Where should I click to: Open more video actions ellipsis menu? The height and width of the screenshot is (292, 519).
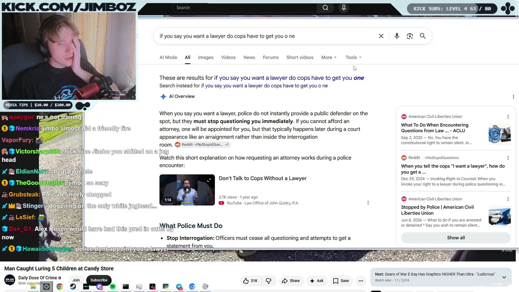361,281
